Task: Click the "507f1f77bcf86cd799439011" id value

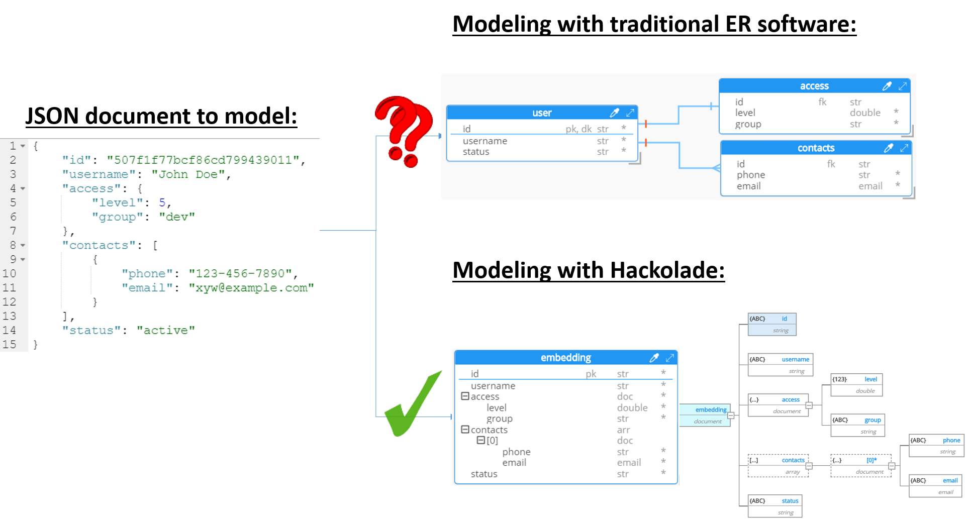Action: (203, 160)
